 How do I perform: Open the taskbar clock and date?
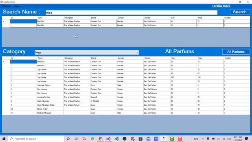click(238, 138)
